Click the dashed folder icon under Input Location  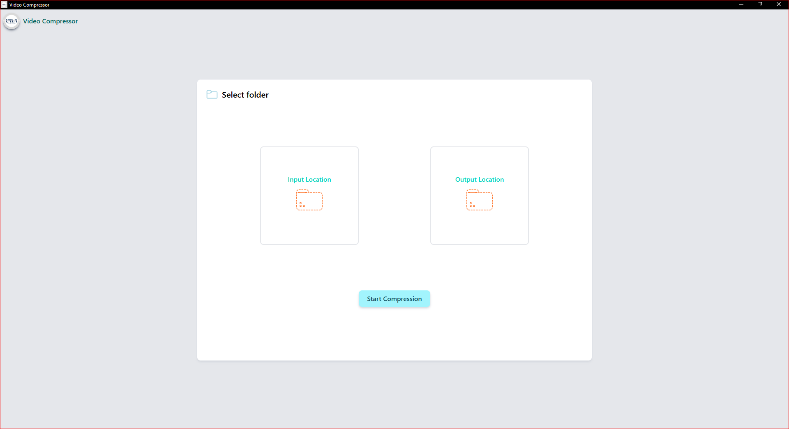[309, 200]
